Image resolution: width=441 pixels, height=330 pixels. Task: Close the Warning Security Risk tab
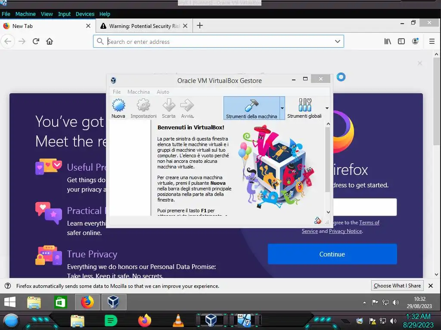(x=185, y=26)
